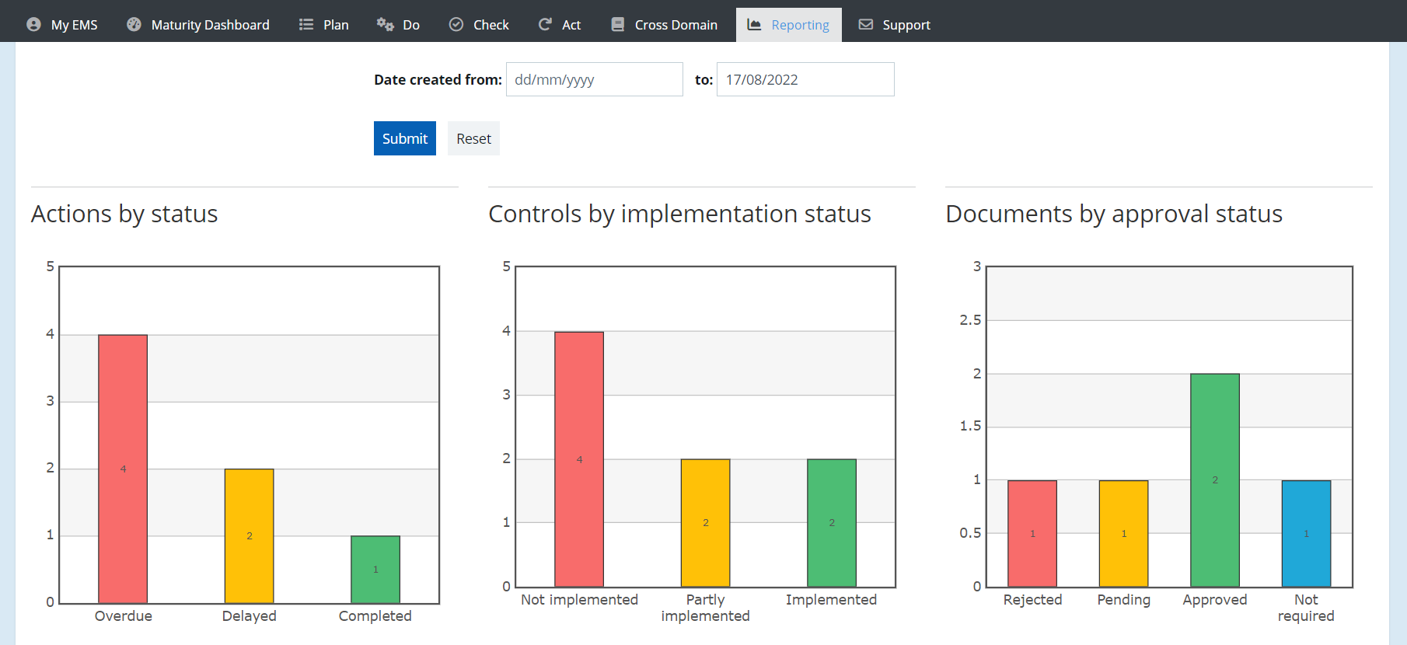The height and width of the screenshot is (645, 1407).
Task: Select the yellow Delayed actions bar
Action: coord(249,535)
